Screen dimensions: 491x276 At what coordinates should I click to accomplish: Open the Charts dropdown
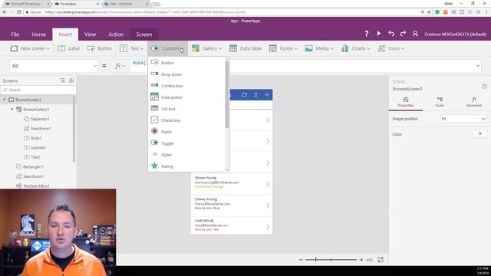point(356,48)
